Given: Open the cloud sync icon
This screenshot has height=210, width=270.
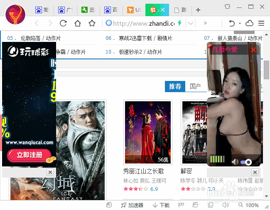Looking at the screenshot, I should pos(249,23).
